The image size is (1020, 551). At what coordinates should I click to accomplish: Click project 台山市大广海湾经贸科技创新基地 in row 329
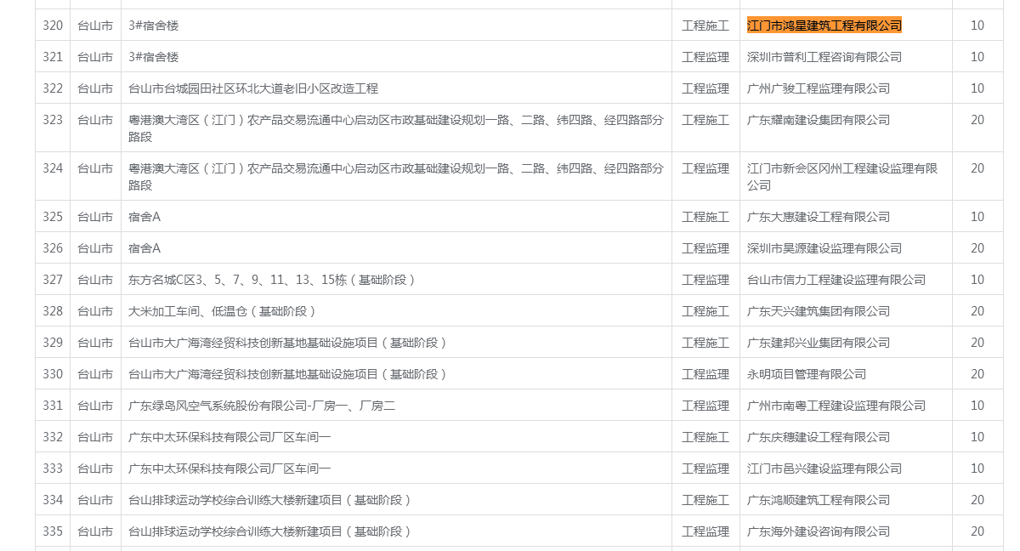224,343
